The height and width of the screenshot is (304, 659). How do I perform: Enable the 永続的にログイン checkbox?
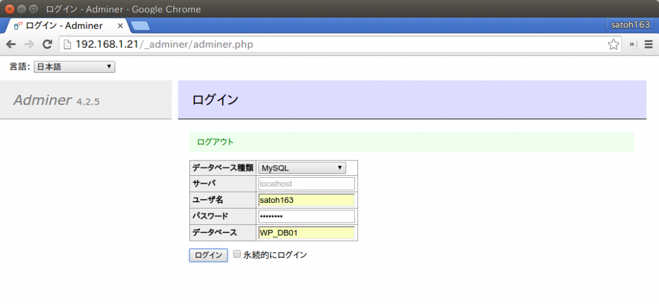[237, 254]
